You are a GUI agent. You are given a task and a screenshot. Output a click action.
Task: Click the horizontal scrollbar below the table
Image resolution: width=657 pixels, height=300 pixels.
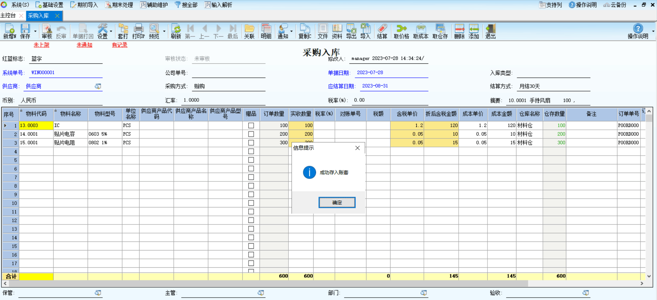pyautogui.click(x=268, y=283)
